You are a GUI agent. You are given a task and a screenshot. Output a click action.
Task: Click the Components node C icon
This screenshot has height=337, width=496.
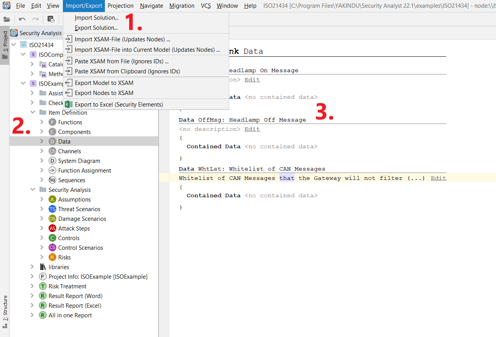coord(52,132)
